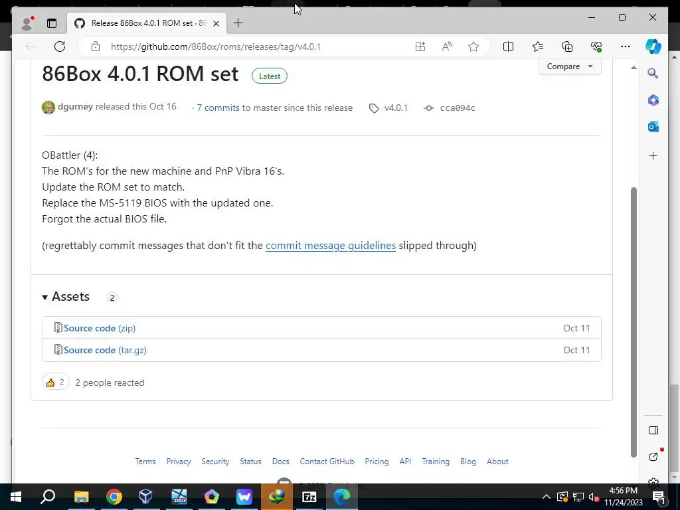Viewport: 680px width, 510px height.
Task: Open VirtualBox from the taskbar
Action: click(146, 497)
